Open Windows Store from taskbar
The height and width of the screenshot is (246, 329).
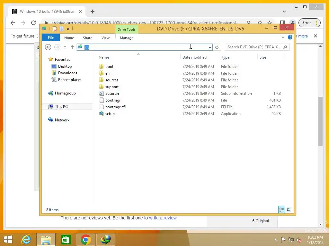66,240
